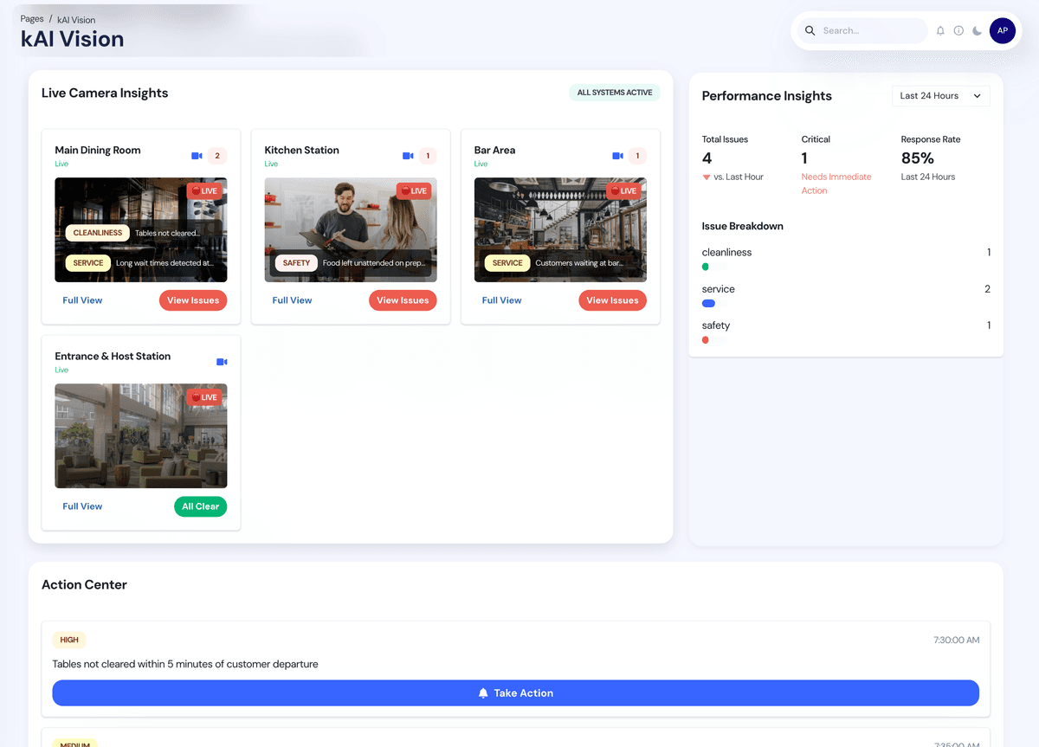This screenshot has width=1039, height=747.
Task: Open Entrance & Host Station camera thumbnail
Action: coord(141,436)
